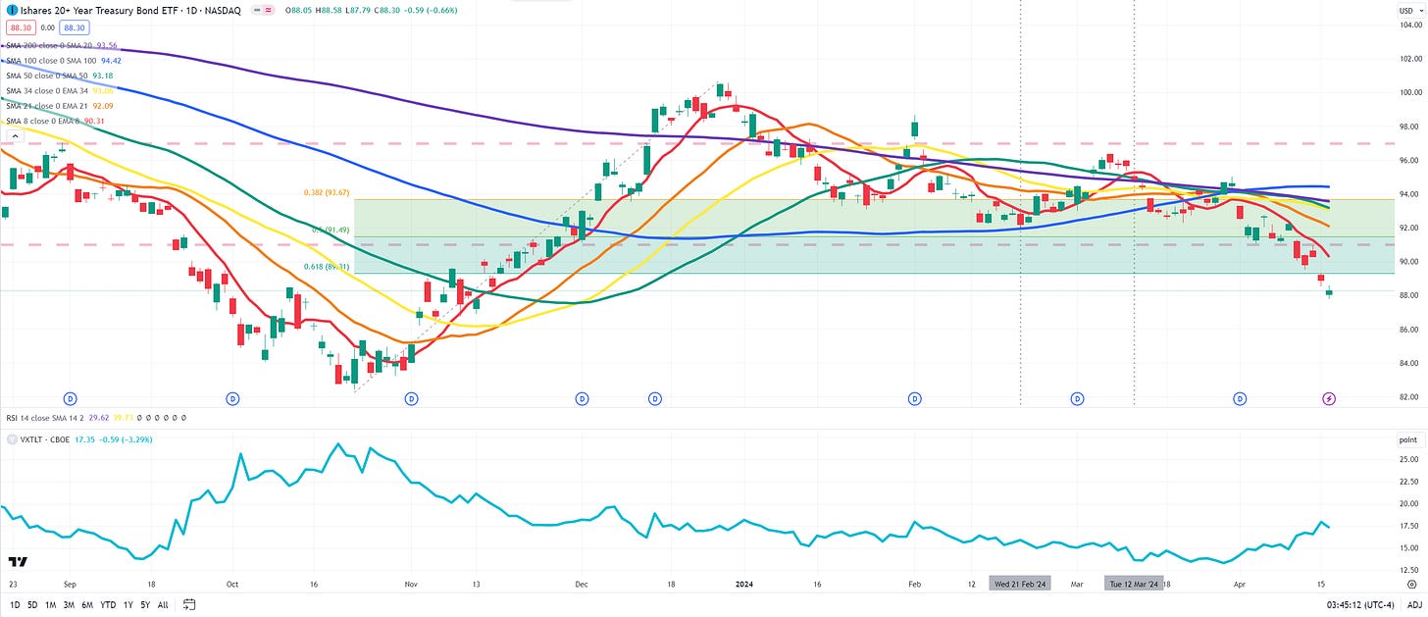Open the dividend marker under mid-December
This screenshot has width=1428, height=617.
coord(655,398)
